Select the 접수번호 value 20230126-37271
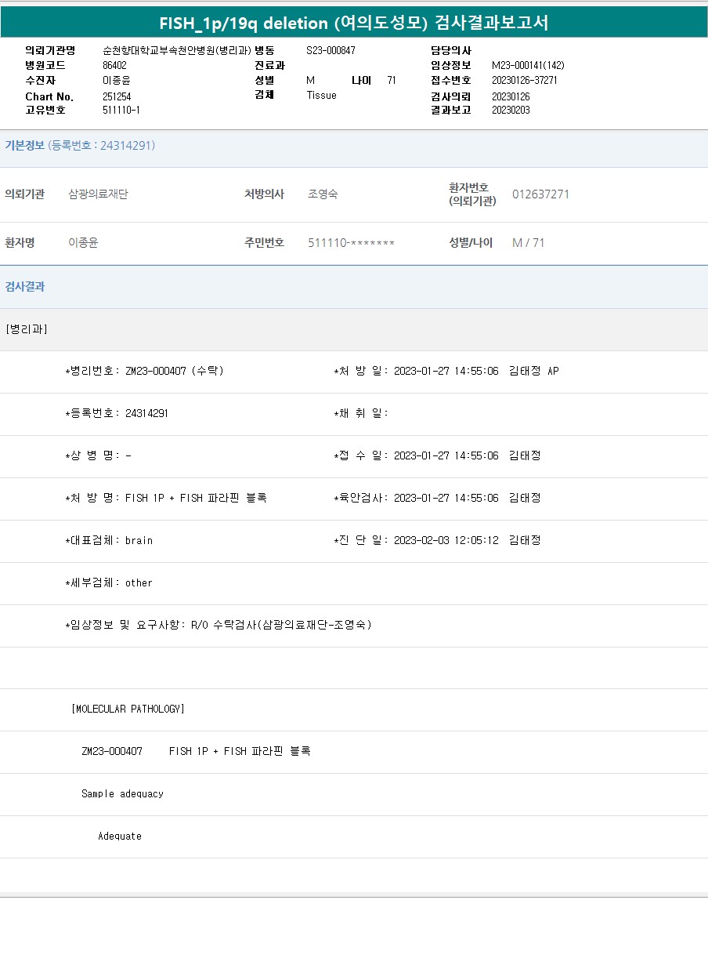 [x=524, y=80]
